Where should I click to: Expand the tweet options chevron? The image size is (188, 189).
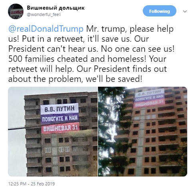pos(185,11)
